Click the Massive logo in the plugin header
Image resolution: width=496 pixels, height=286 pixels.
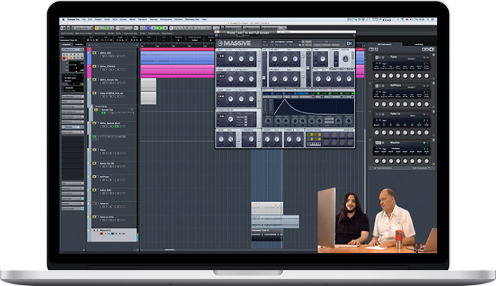pyautogui.click(x=235, y=43)
